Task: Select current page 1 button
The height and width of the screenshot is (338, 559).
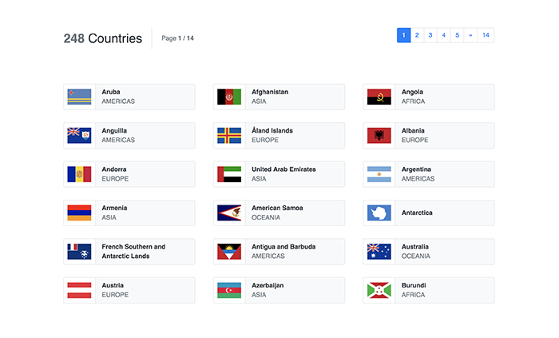Action: point(404,35)
